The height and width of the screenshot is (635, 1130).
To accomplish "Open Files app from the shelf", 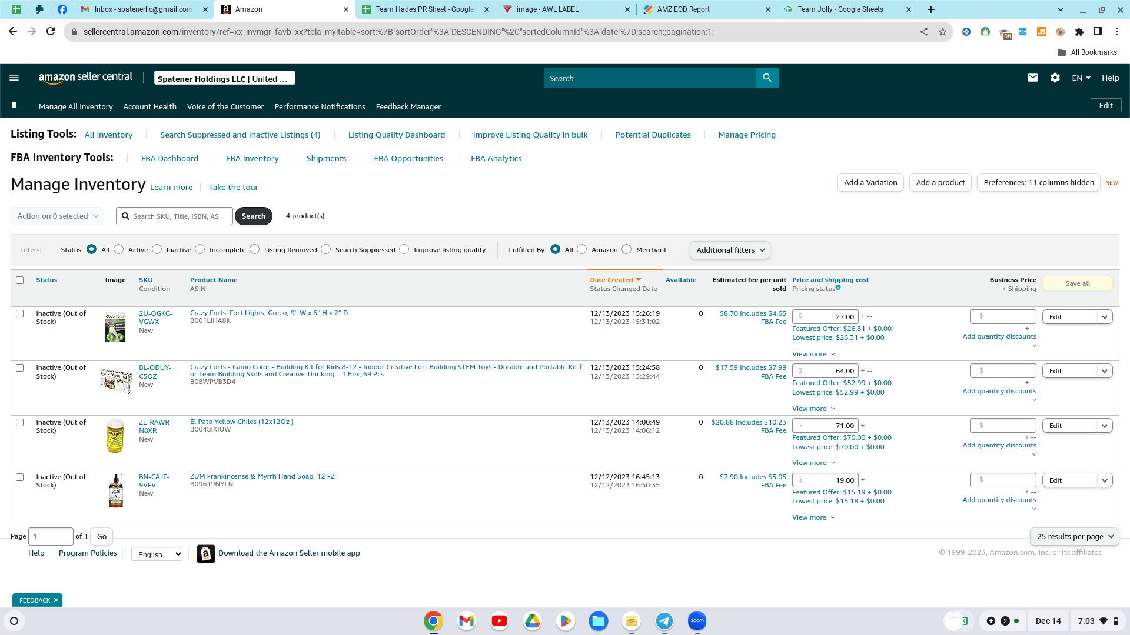I will (598, 621).
